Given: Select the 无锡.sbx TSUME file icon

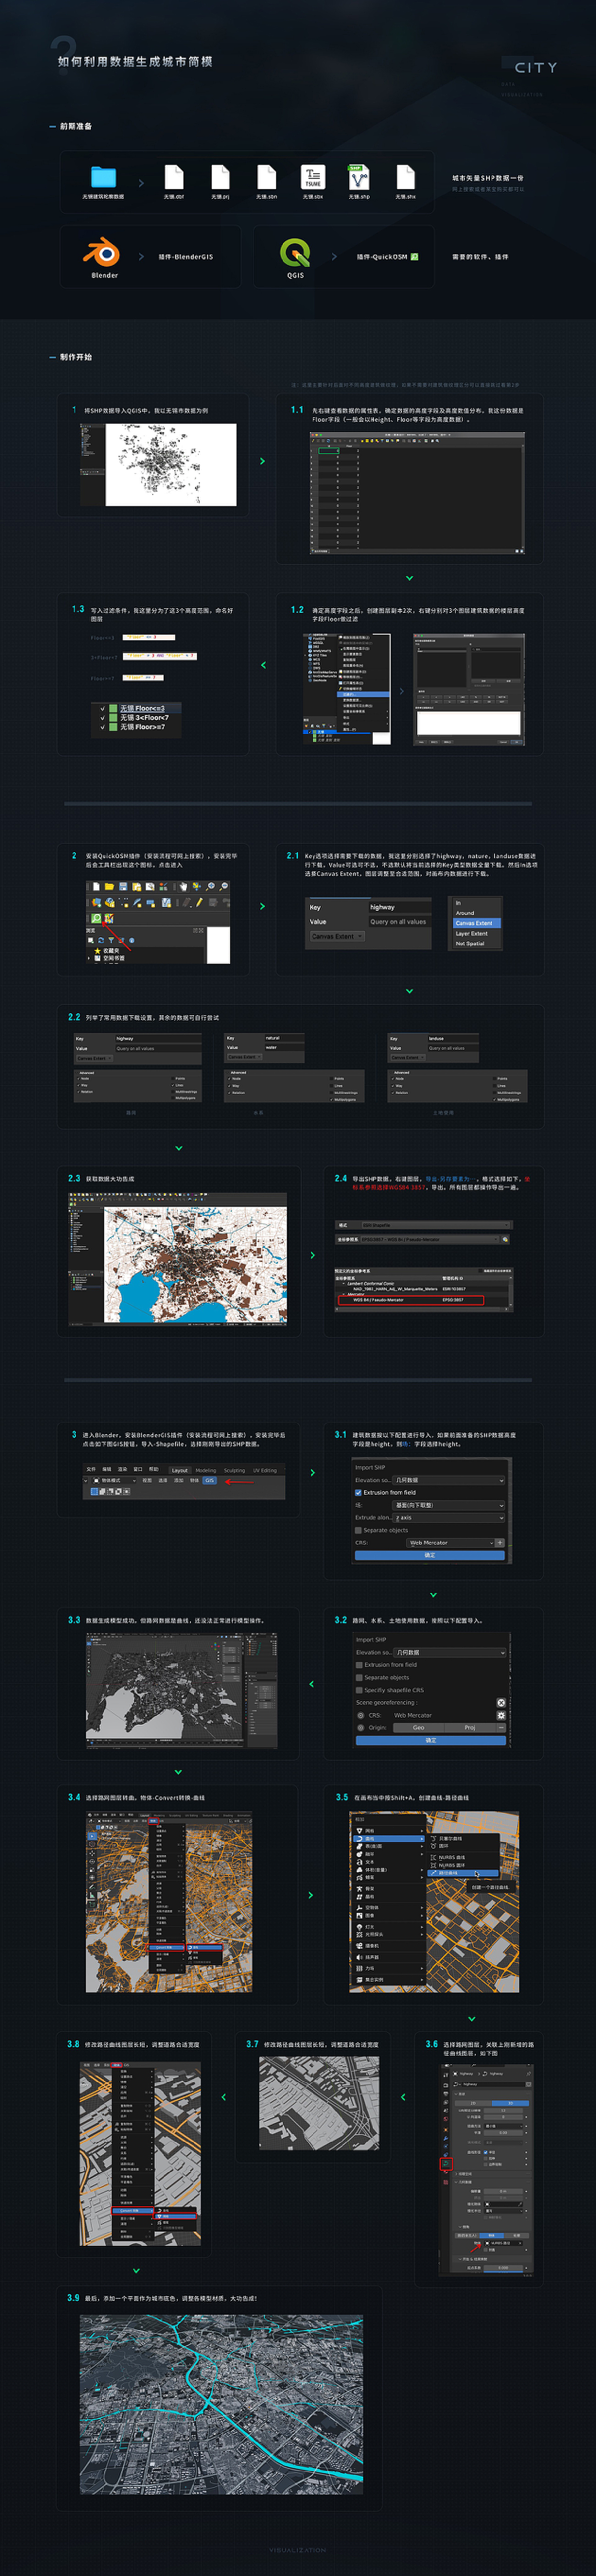Looking at the screenshot, I should click(313, 177).
